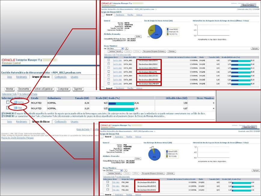Open the 'Por Disco' Ver dropdown in DATA panel
Viewport: 261px width, 196px height.
(x=115, y=48)
